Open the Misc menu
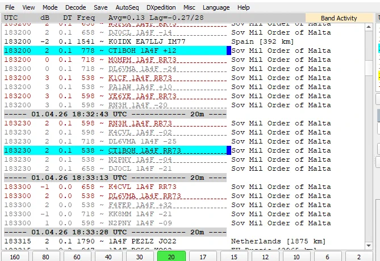Screen dimensions: 380x261 [x=189, y=7]
